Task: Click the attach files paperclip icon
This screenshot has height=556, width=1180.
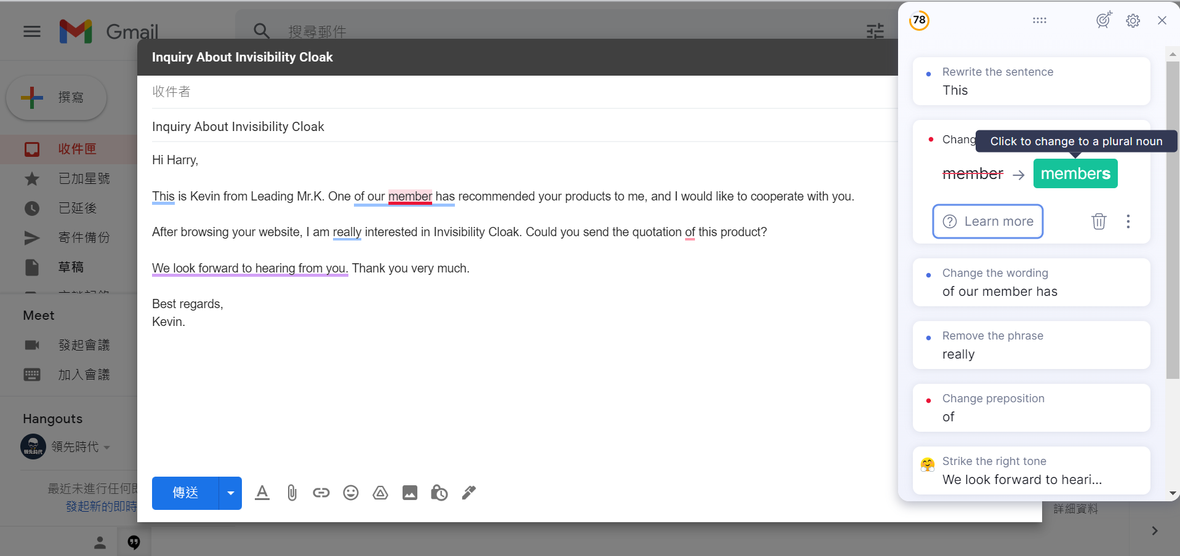Action: tap(292, 493)
